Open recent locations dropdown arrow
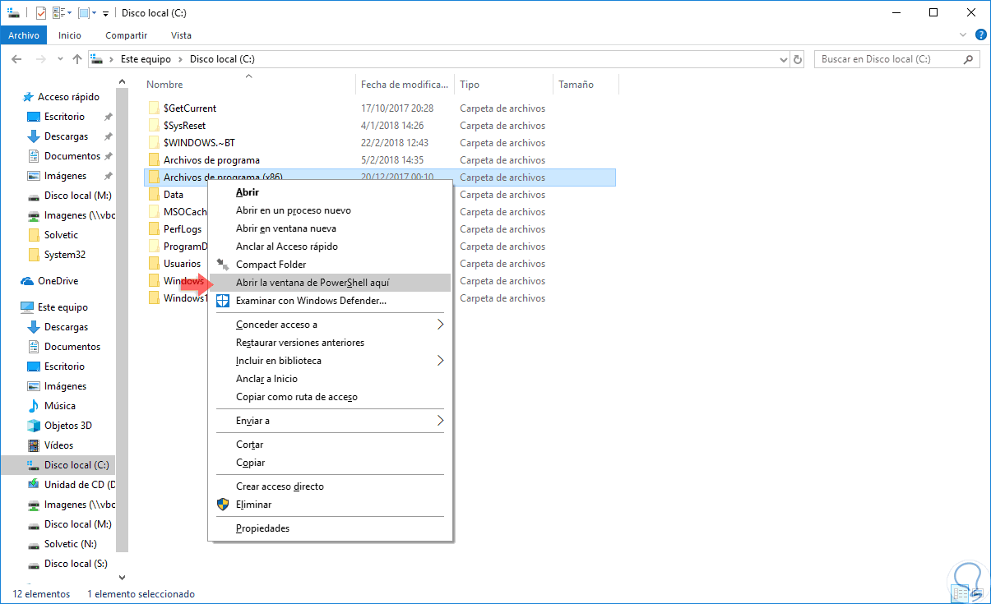Viewport: 991px width, 604px height. (x=60, y=60)
